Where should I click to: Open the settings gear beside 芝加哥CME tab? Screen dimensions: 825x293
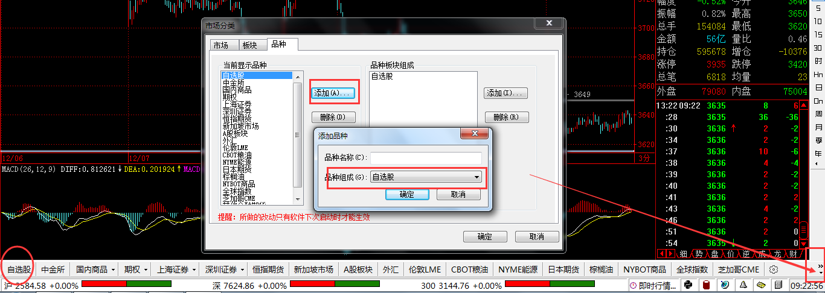pos(773,269)
